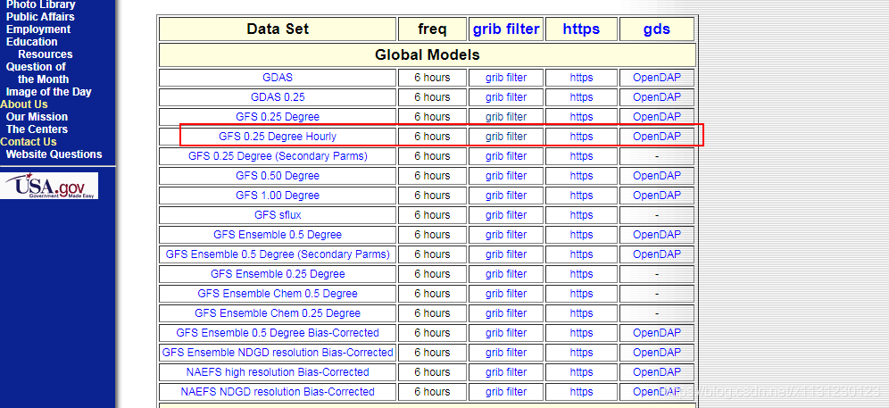Click '6 hours' in GFS sflux row
Viewport: 889px width, 408px height.
(x=432, y=215)
